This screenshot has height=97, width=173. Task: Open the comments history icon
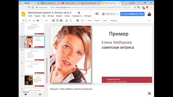(x=97, y=14)
